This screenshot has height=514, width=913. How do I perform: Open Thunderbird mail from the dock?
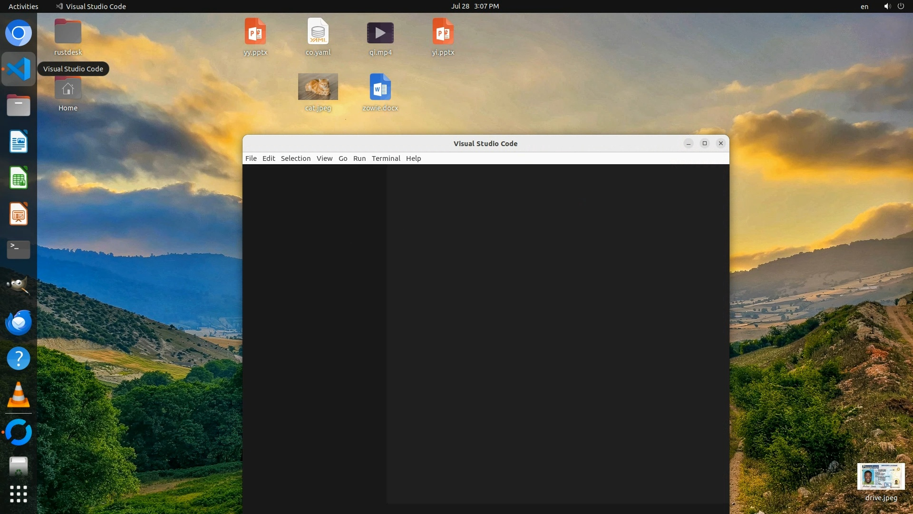click(x=19, y=322)
